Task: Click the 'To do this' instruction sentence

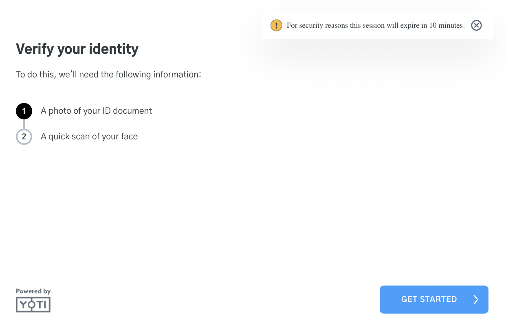Action: tap(108, 75)
